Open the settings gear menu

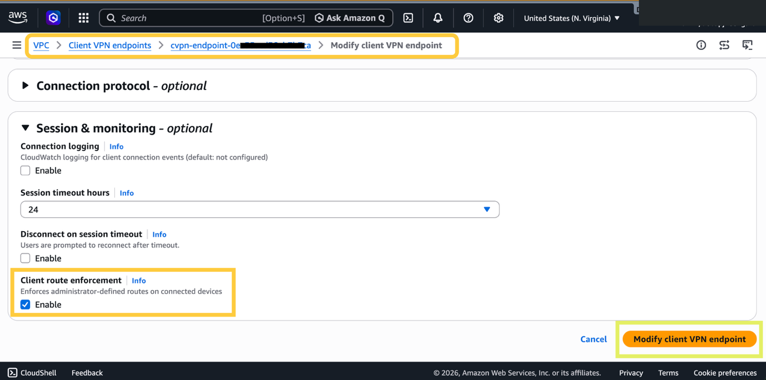coord(498,18)
